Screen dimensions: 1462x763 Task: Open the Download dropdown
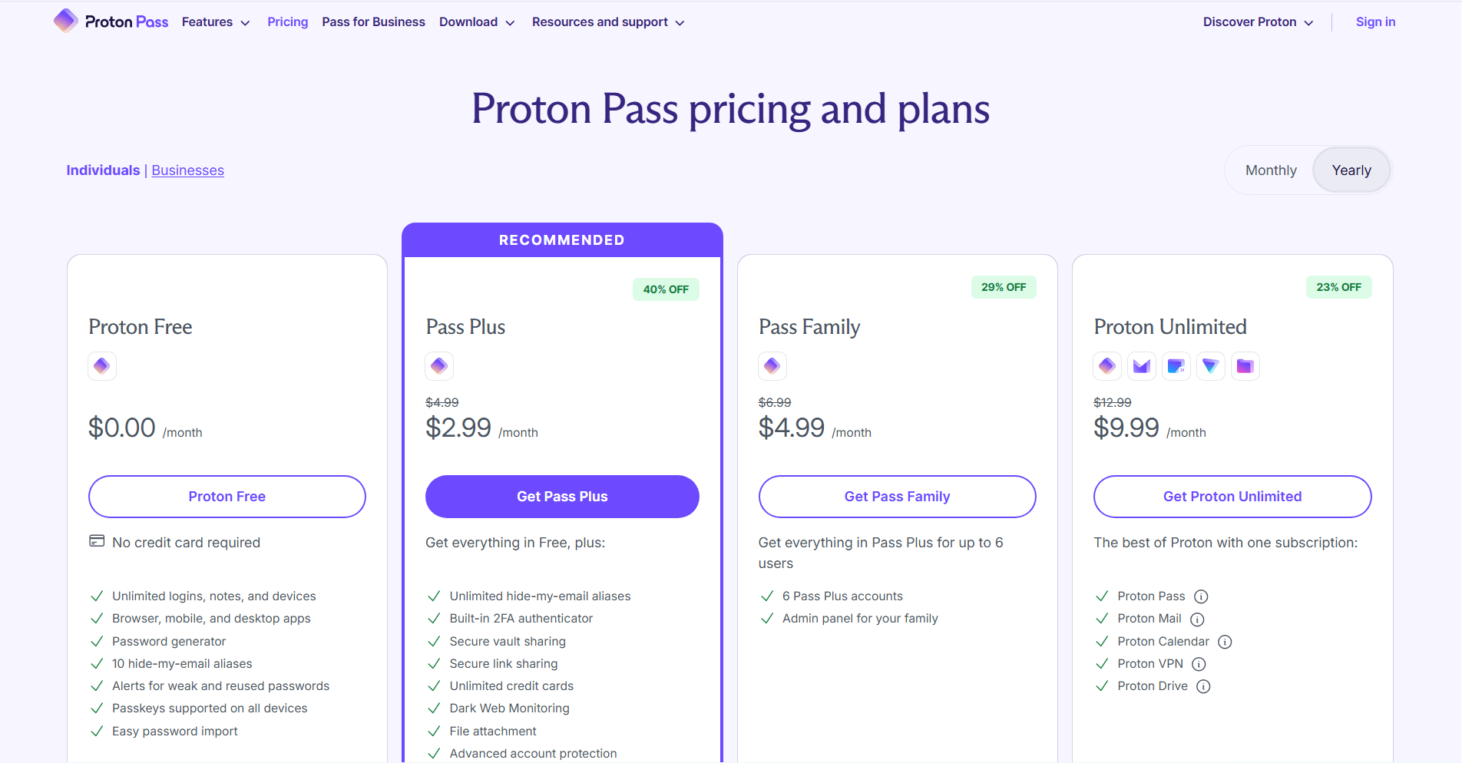[x=476, y=21]
